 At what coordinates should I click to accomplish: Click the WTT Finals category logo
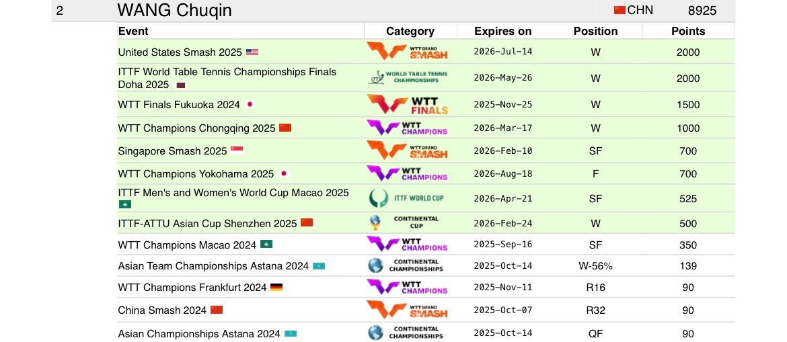[x=407, y=104]
